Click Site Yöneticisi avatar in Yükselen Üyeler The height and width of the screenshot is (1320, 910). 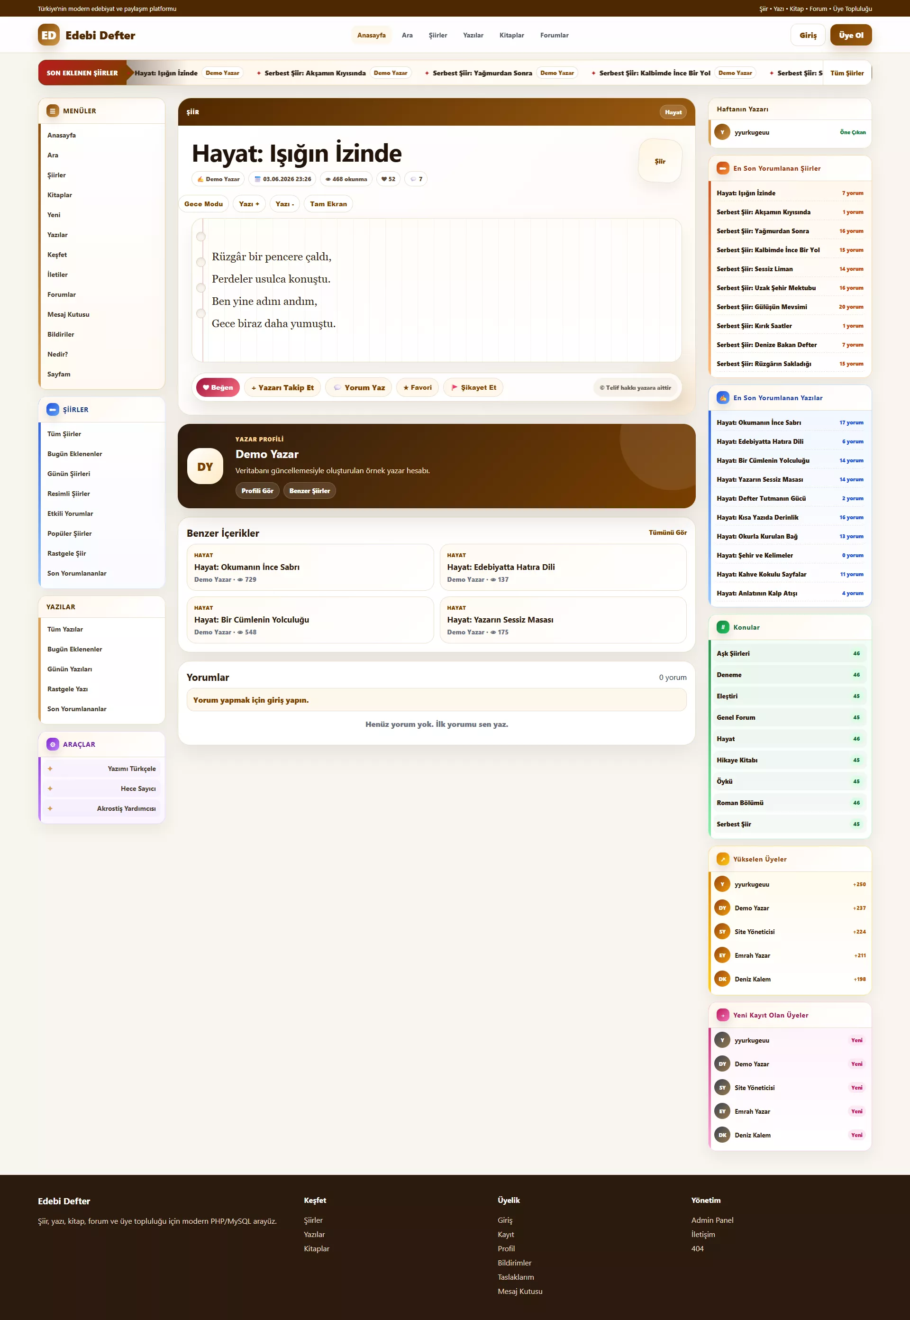tap(722, 932)
